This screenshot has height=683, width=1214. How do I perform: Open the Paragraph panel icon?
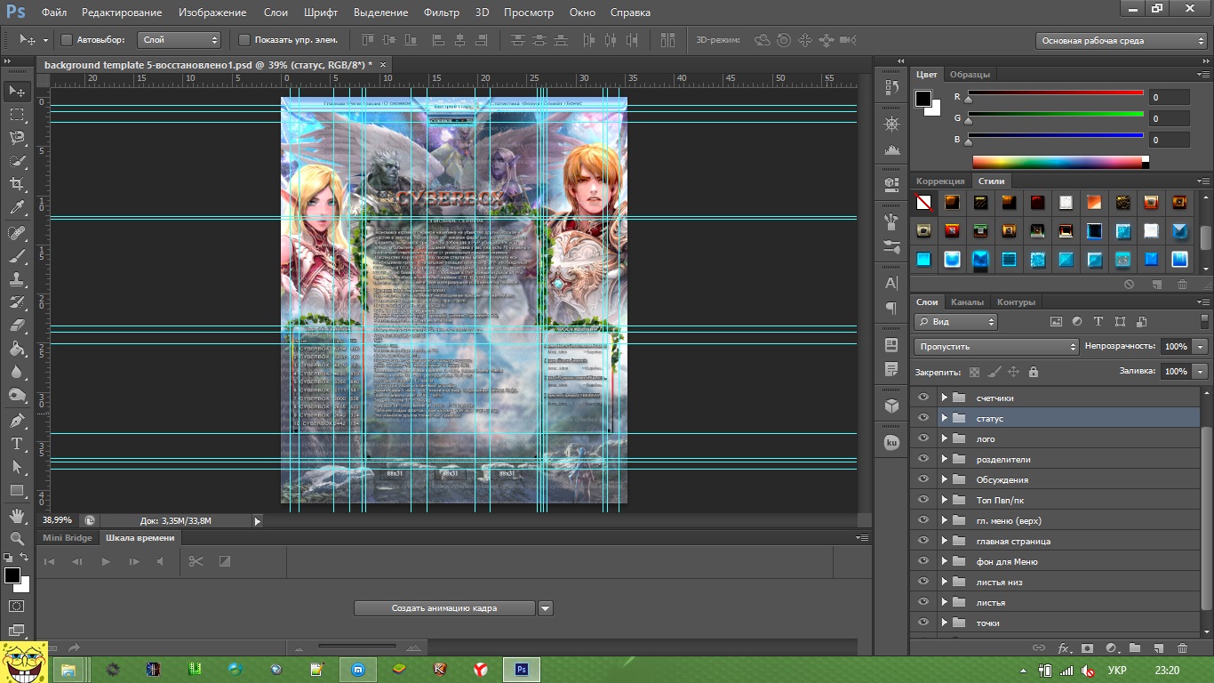pos(891,308)
